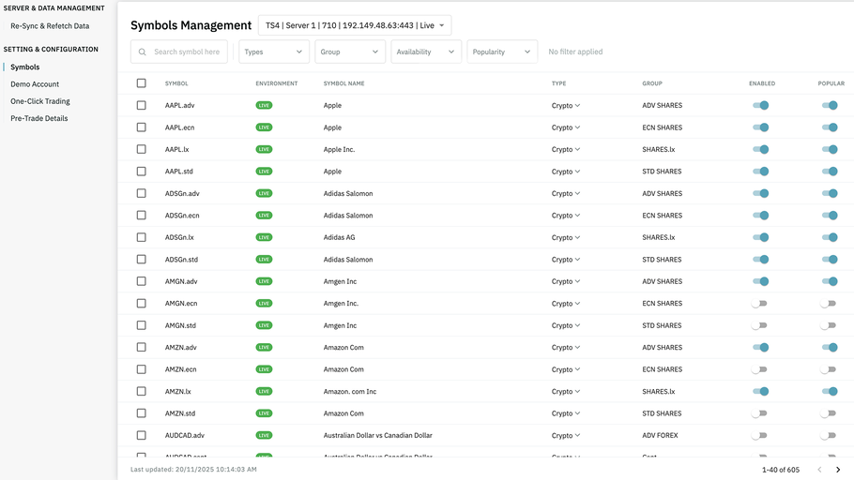Select the ADSGn.ecn row checkbox
Image resolution: width=854 pixels, height=480 pixels.
142,216
